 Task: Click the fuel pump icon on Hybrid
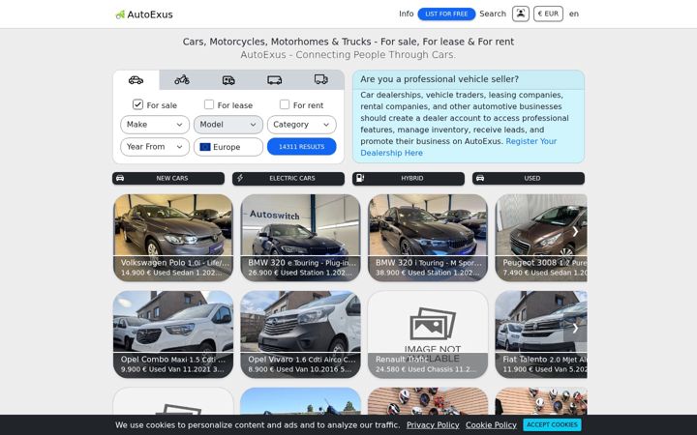click(x=360, y=178)
